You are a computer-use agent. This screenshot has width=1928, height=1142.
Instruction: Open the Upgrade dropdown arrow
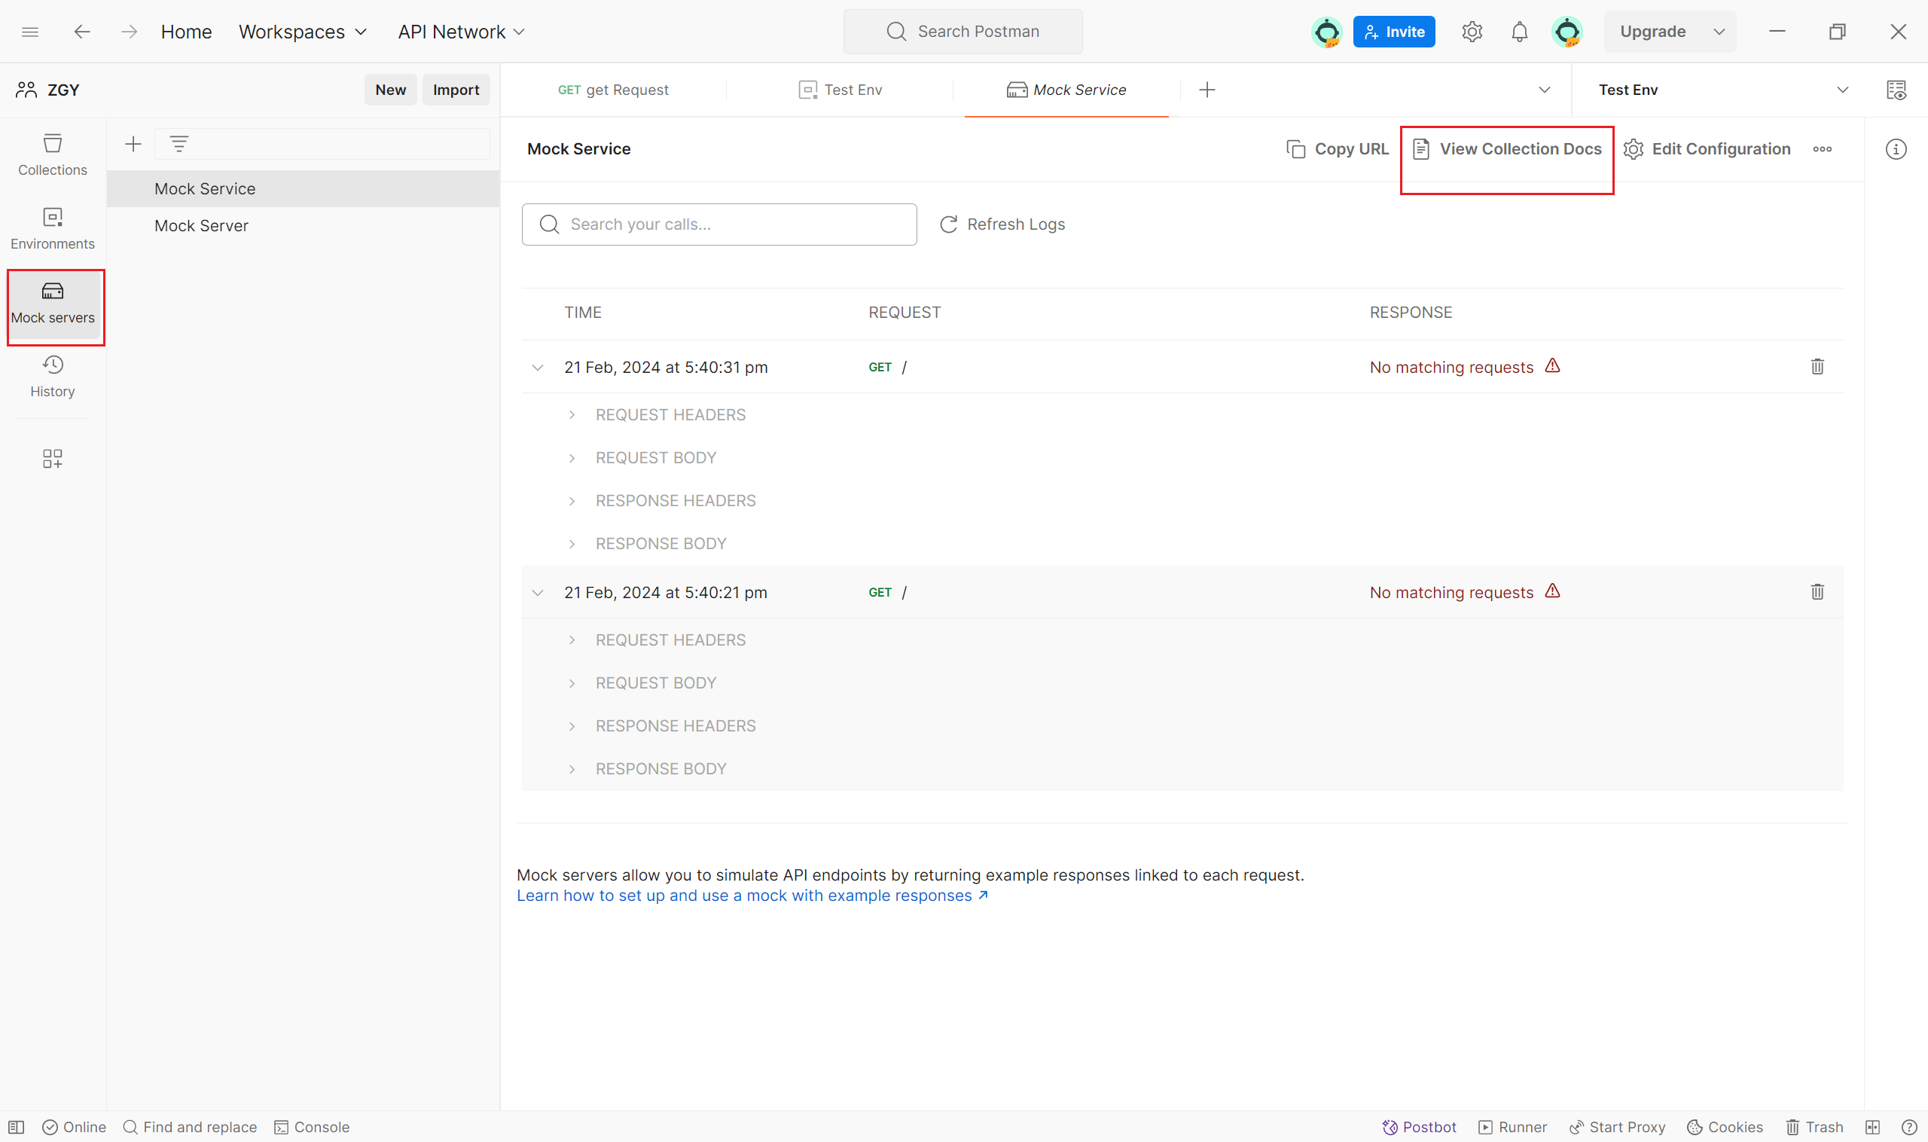click(x=1719, y=32)
